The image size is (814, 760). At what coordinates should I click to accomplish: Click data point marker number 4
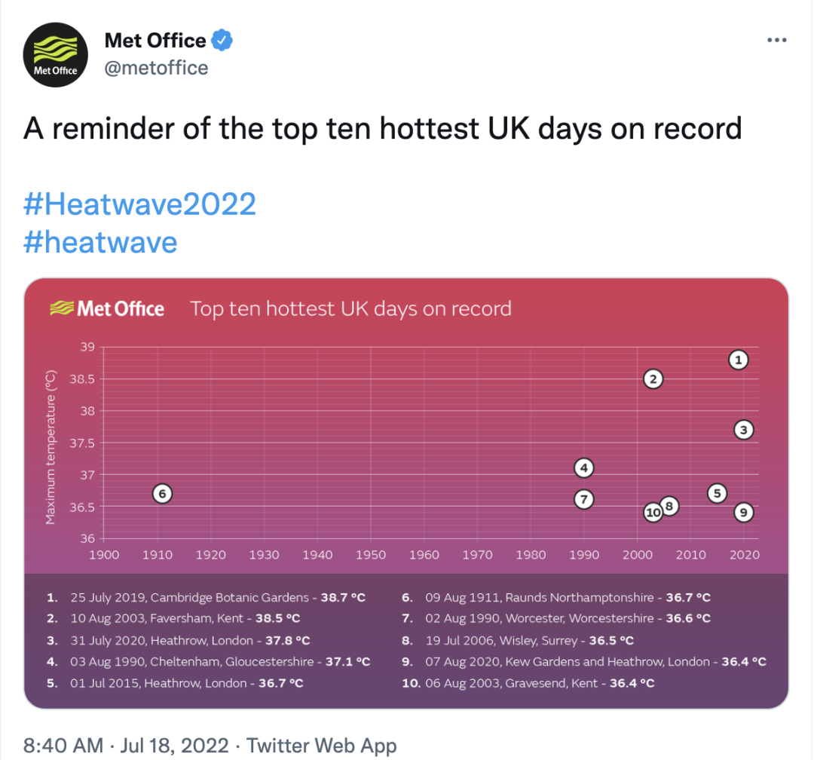[583, 468]
